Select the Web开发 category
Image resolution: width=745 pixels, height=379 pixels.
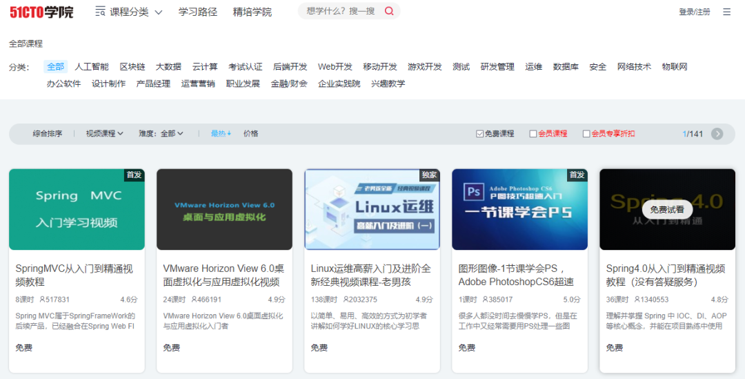click(x=335, y=66)
